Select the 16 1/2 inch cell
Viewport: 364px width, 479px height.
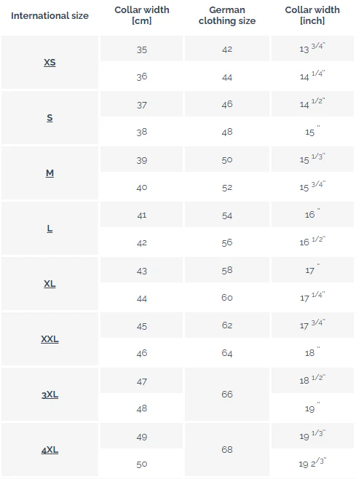click(x=312, y=242)
